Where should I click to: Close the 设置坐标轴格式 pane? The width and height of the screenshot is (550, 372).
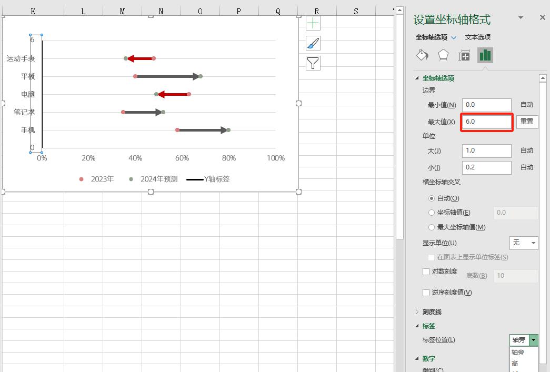pyautogui.click(x=542, y=17)
